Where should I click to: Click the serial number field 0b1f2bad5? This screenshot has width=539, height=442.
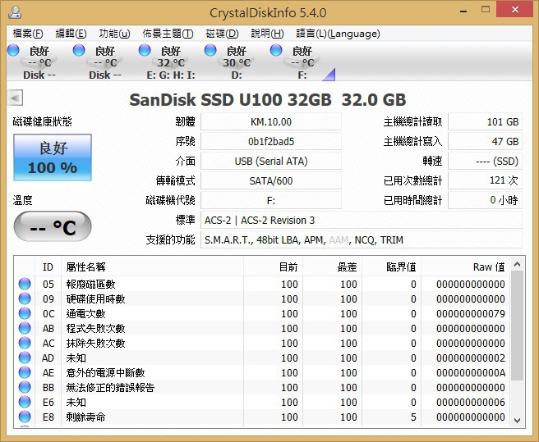pyautogui.click(x=270, y=142)
